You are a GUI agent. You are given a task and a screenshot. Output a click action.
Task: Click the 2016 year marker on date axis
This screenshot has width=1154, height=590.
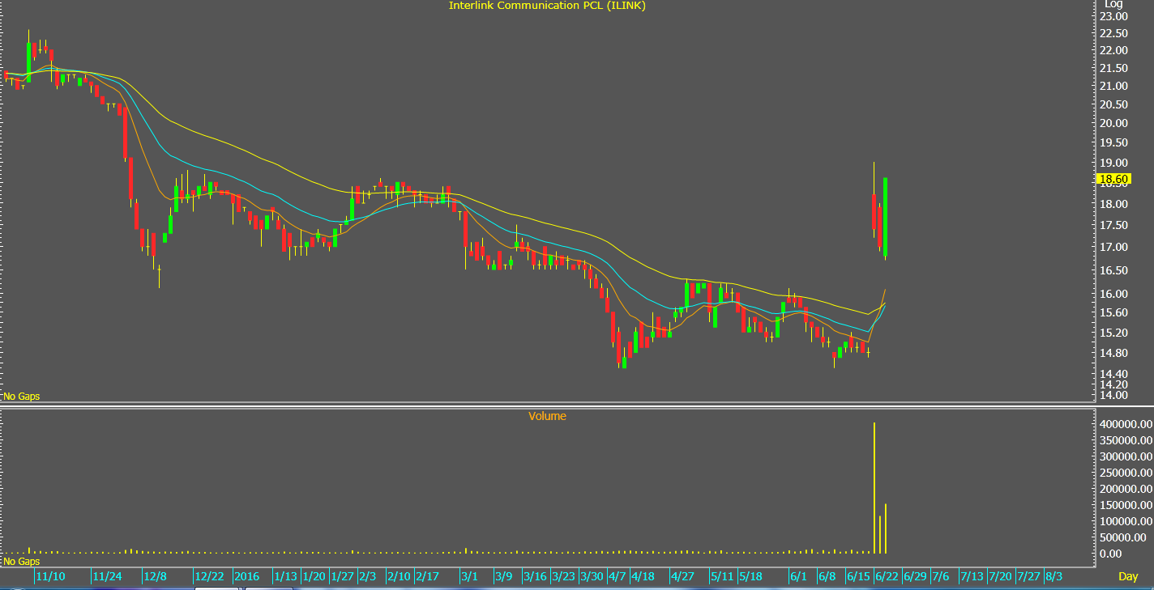pos(246,577)
